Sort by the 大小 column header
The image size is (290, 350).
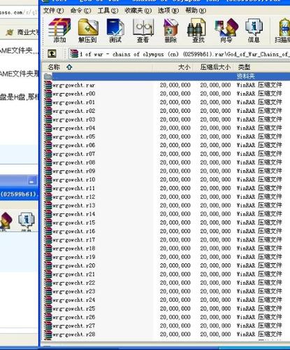tap(173, 67)
